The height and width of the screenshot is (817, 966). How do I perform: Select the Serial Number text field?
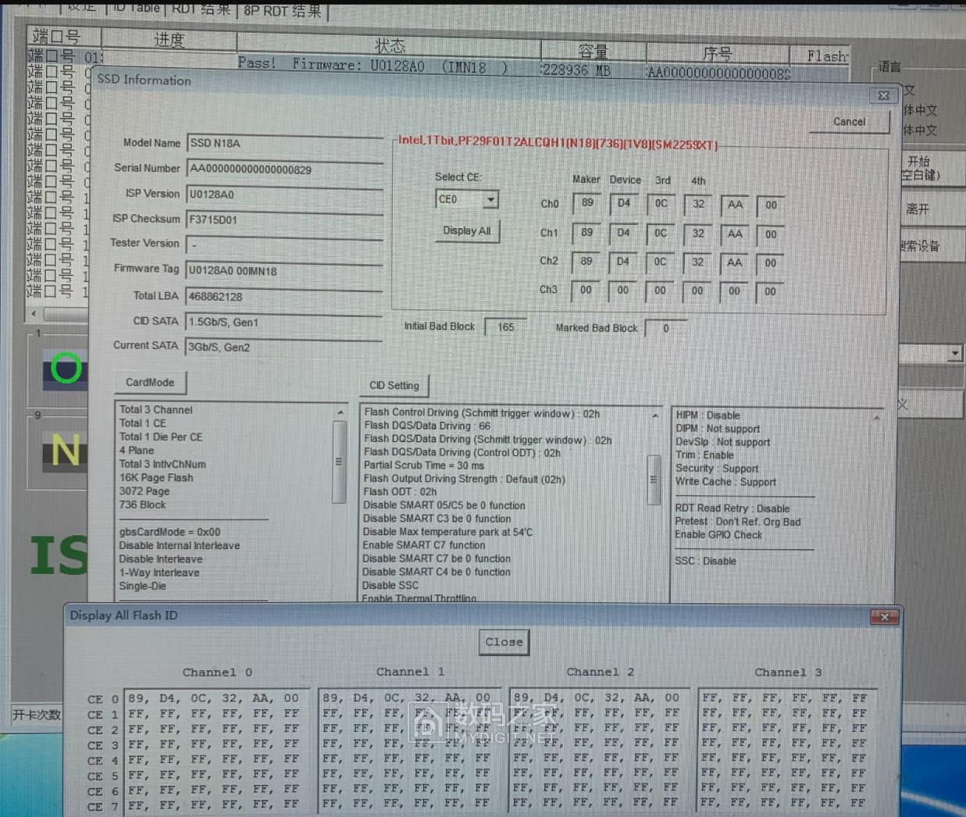coord(283,169)
